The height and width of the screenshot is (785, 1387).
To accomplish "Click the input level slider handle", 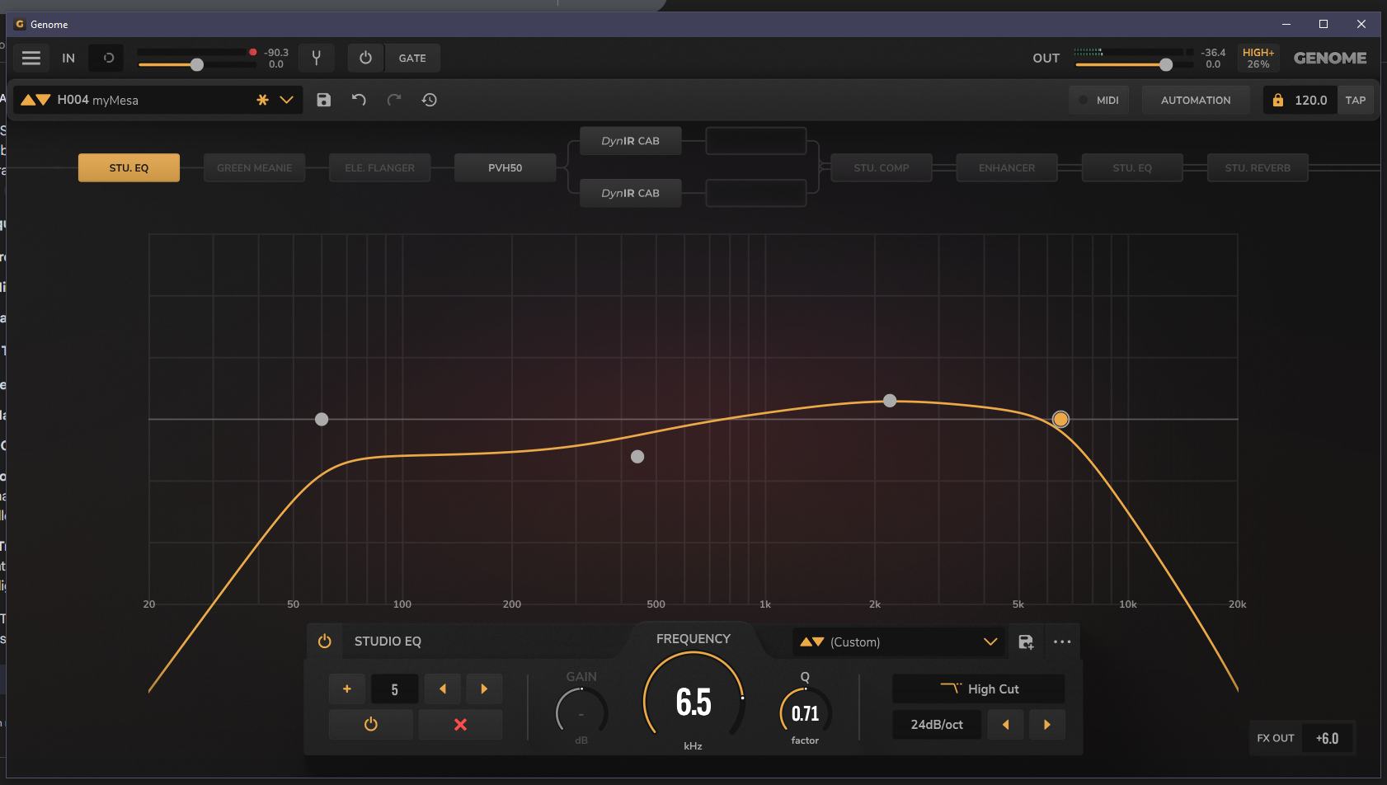I will tap(196, 64).
